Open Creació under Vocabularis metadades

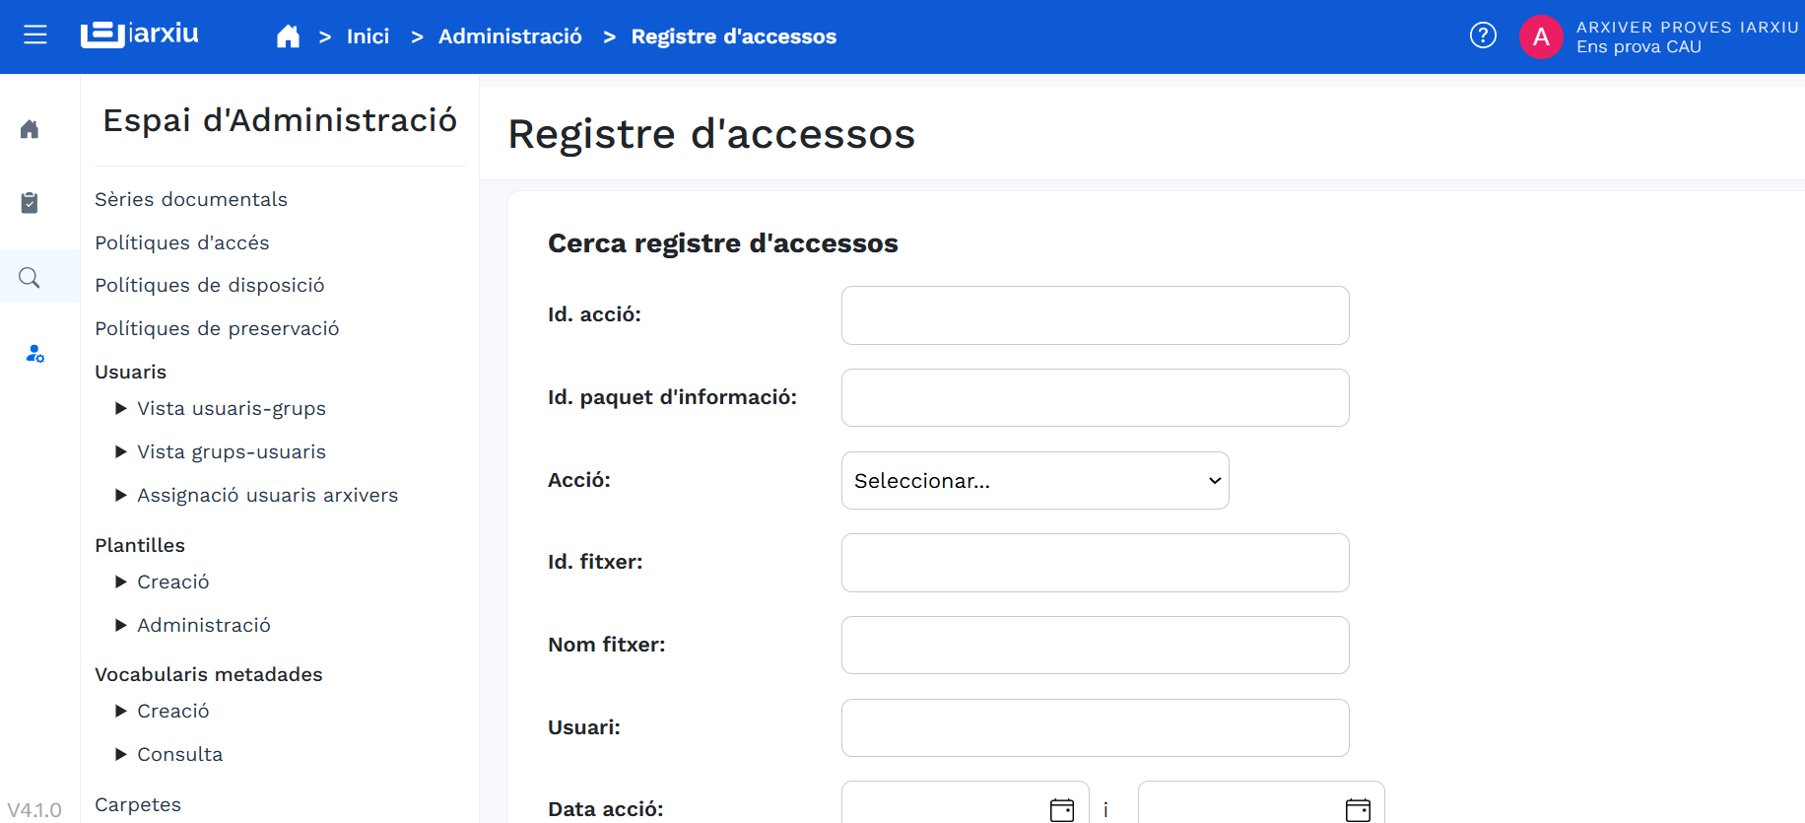(173, 711)
